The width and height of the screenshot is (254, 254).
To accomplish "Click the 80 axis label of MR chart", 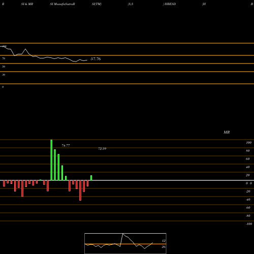I will 248,151.
